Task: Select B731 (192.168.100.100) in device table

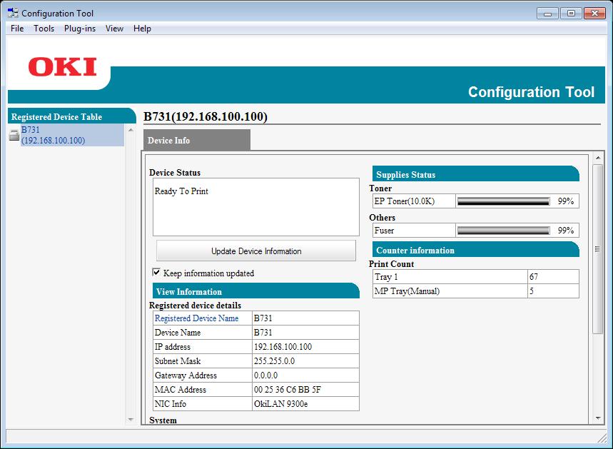Action: click(72, 135)
